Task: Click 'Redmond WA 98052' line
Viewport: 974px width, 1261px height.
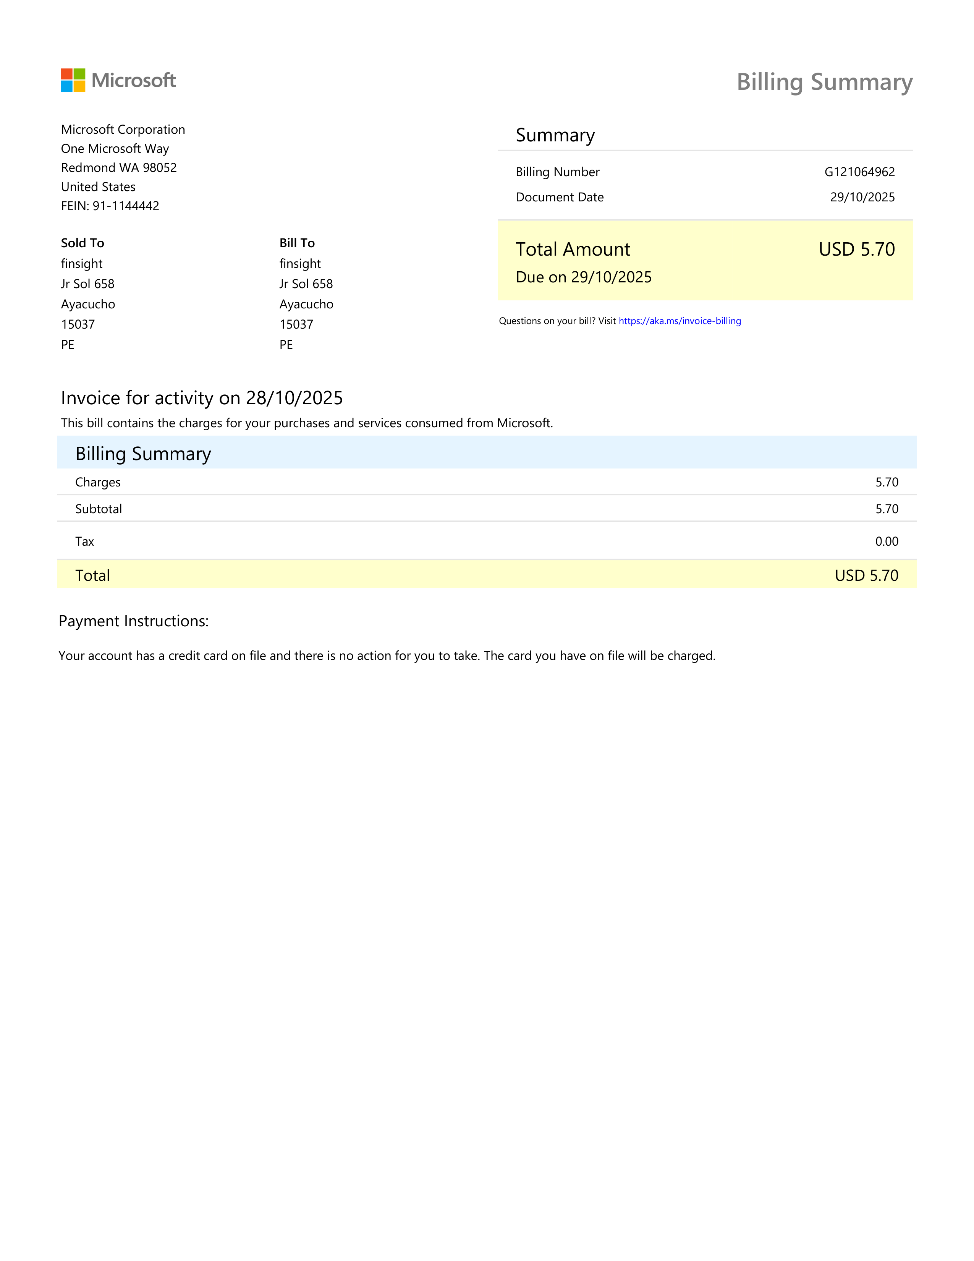Action: [x=119, y=168]
